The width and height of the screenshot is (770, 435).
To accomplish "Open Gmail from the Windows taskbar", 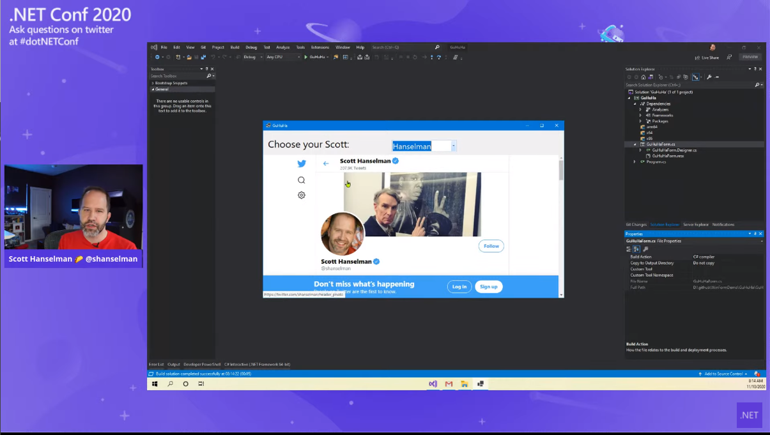I will tap(449, 384).
